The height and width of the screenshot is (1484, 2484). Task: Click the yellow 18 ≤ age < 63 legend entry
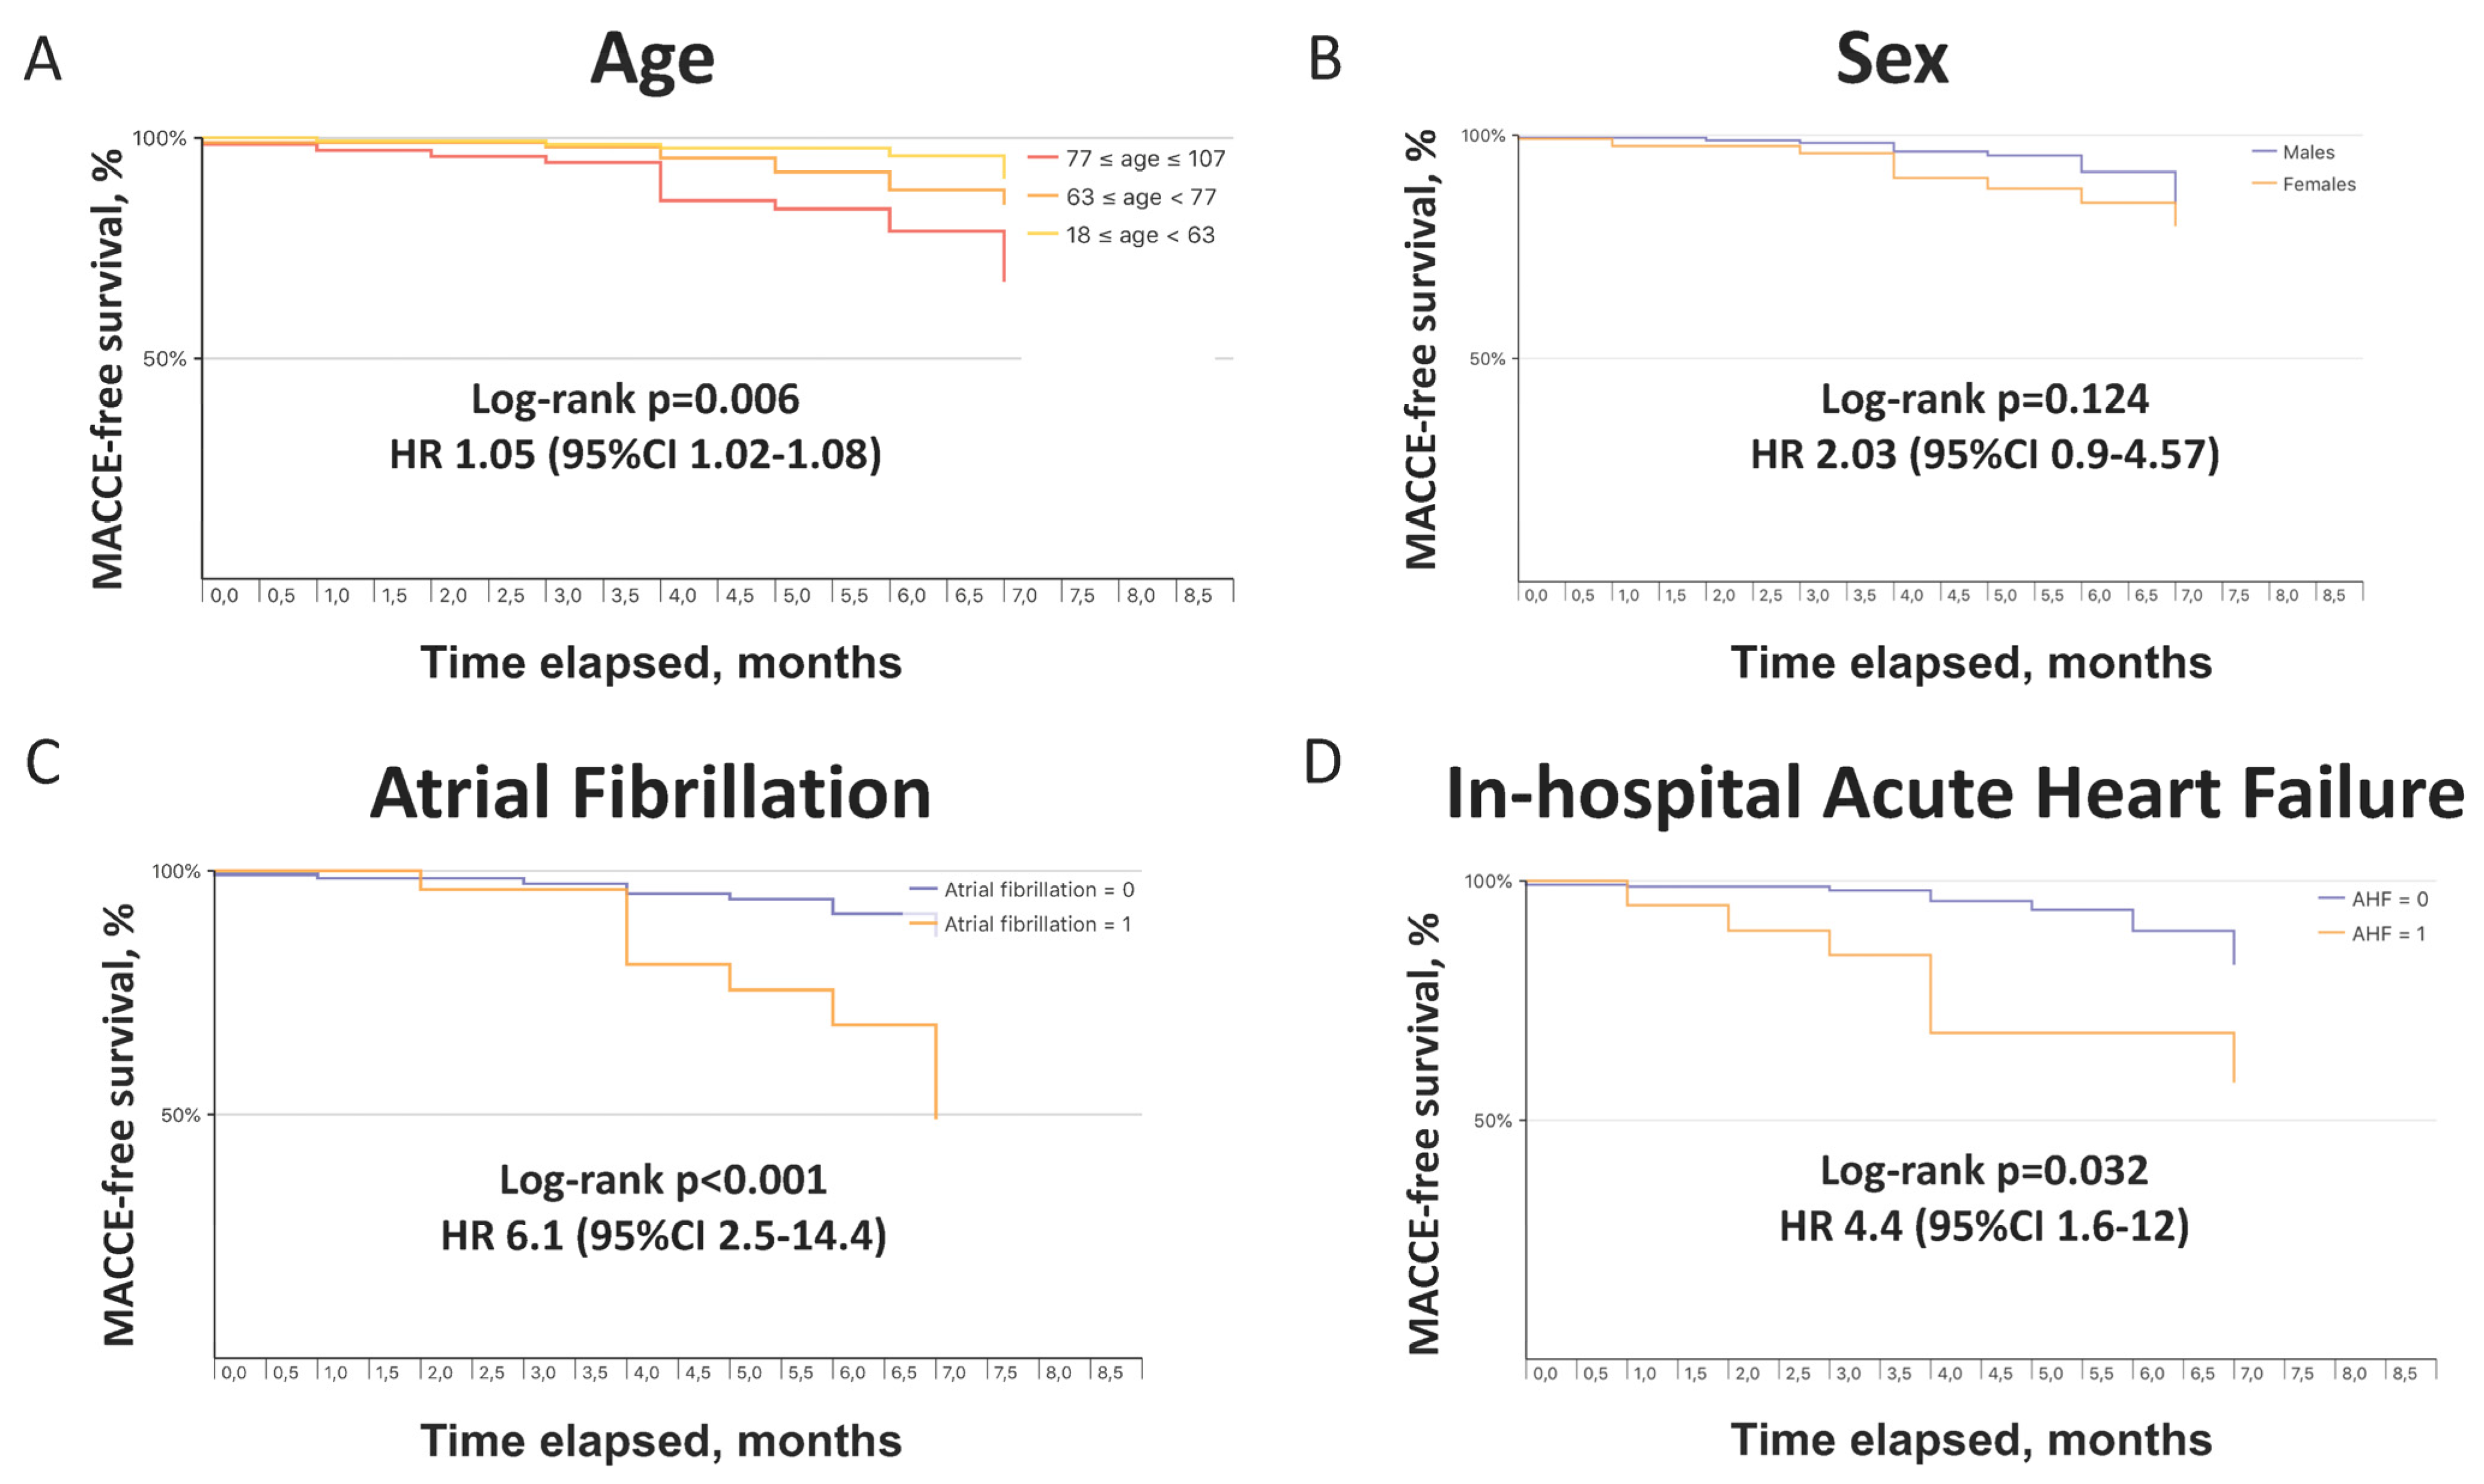point(1121,235)
